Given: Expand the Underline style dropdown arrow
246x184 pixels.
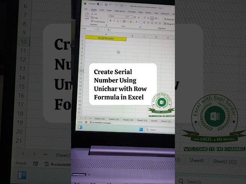Looking at the screenshot, I should coord(120,21).
